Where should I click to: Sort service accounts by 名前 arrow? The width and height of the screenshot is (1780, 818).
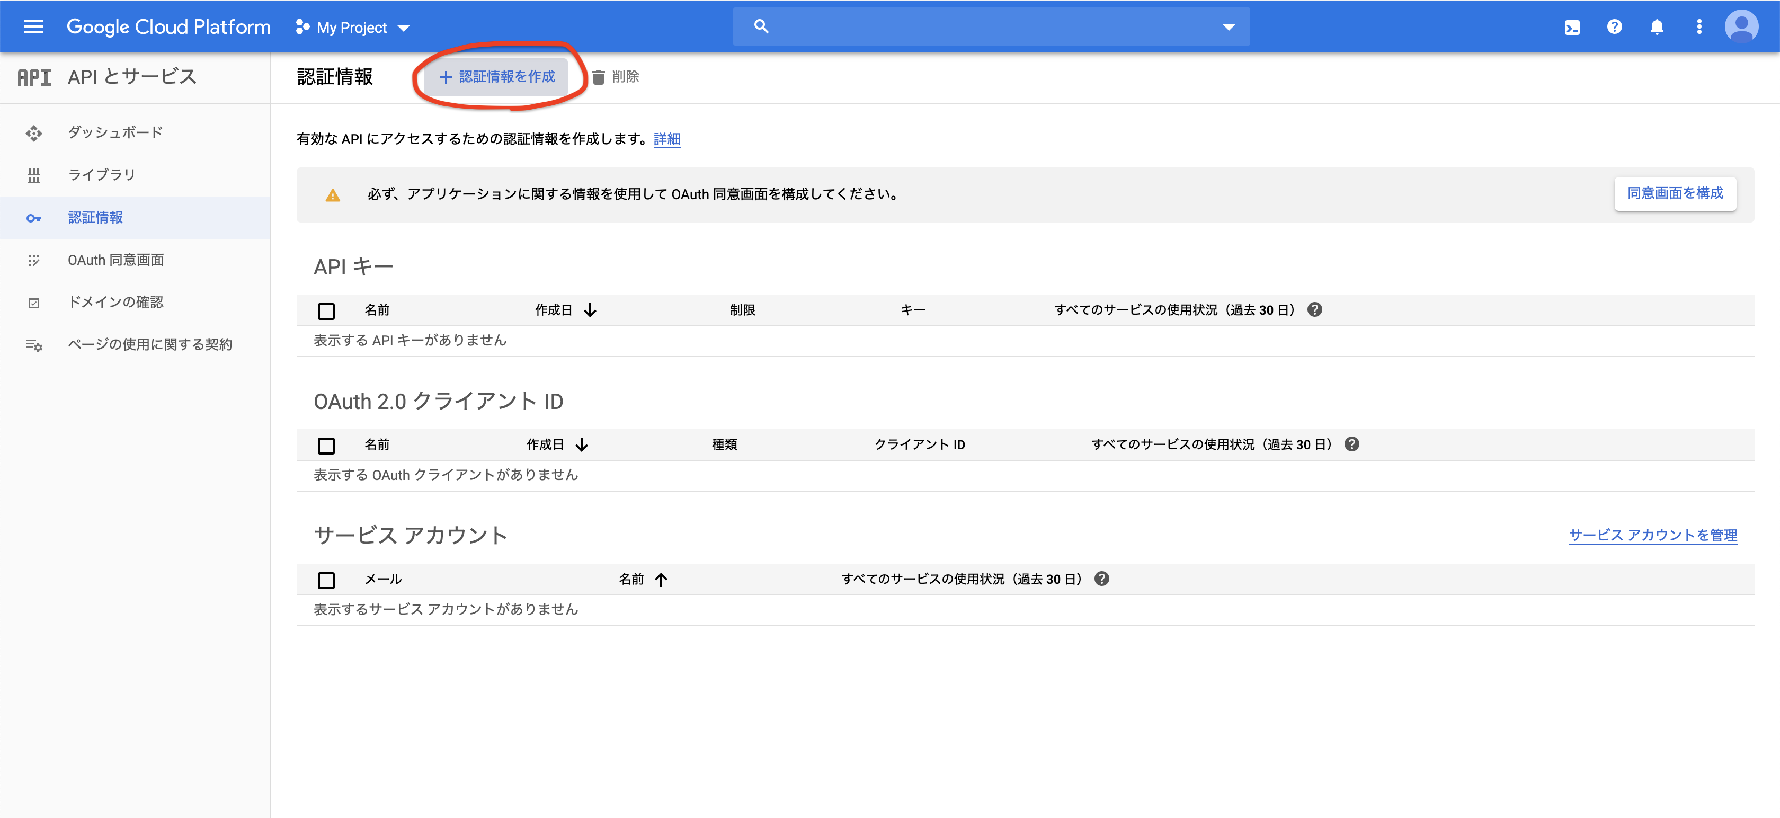pos(661,580)
